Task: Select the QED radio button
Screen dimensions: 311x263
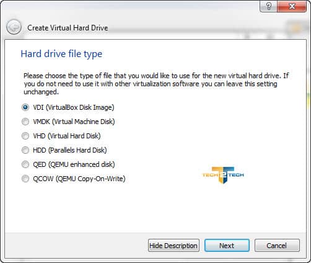Action: (25, 164)
